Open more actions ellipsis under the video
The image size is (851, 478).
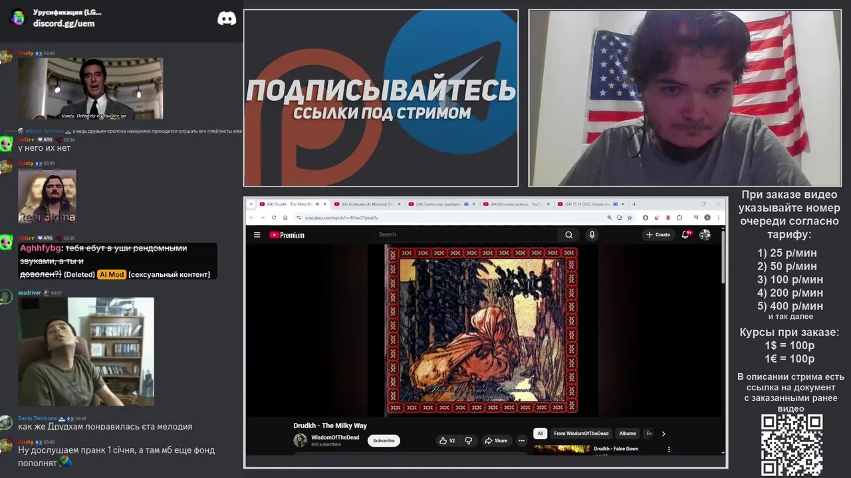pyautogui.click(x=521, y=440)
